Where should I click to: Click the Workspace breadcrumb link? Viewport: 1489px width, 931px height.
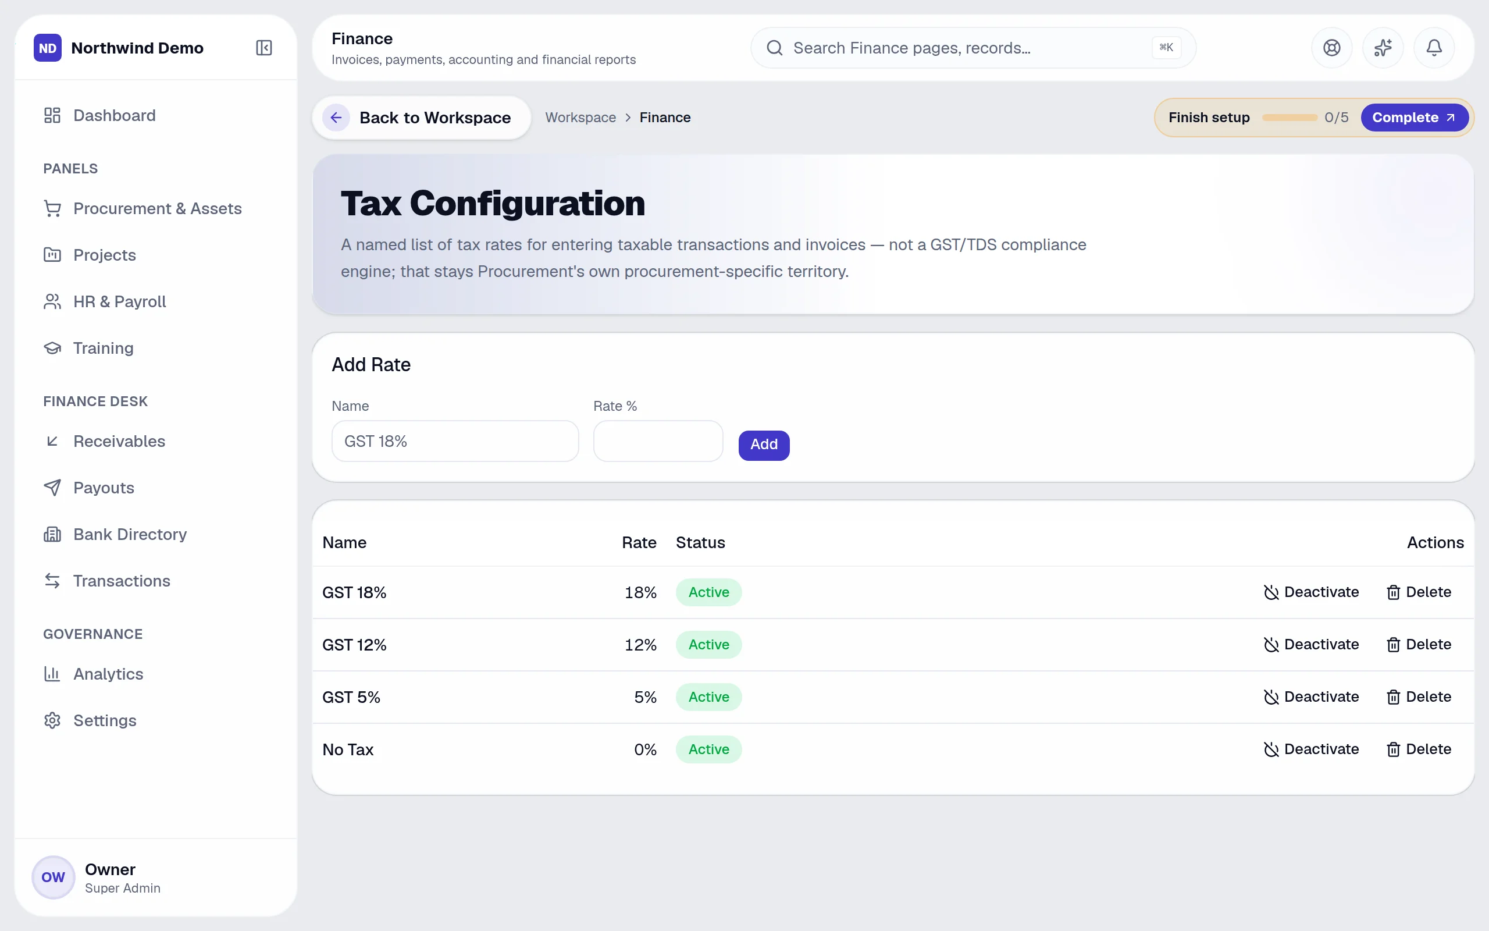pyautogui.click(x=580, y=118)
